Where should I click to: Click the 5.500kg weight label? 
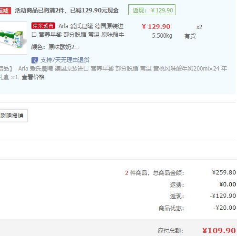click(162, 36)
